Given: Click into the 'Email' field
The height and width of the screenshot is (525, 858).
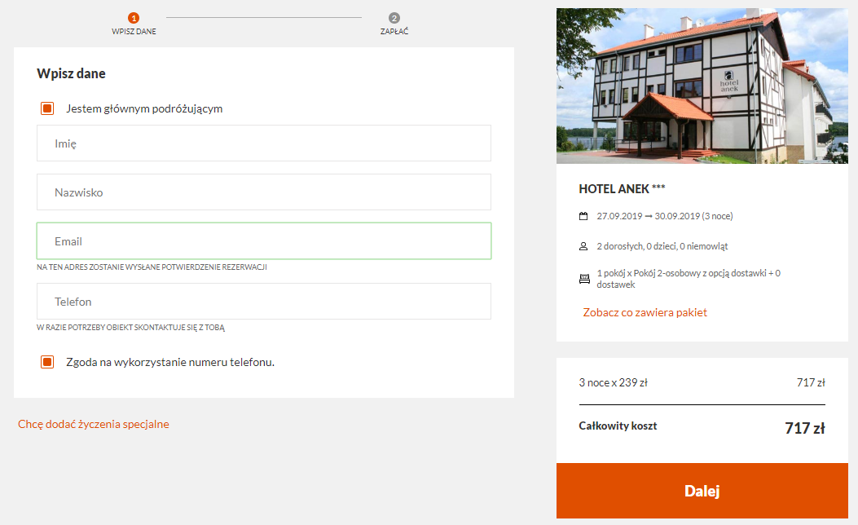Looking at the screenshot, I should pyautogui.click(x=264, y=240).
